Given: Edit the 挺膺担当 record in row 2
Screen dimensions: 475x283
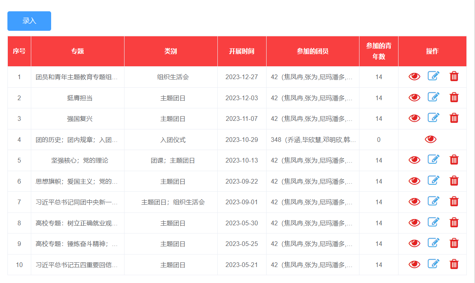Looking at the screenshot, I should 433,97.
